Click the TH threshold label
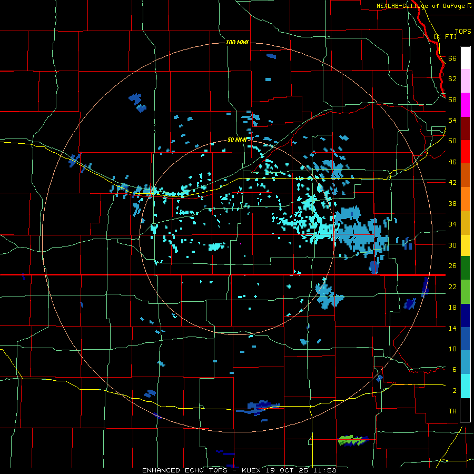 [x=452, y=411]
